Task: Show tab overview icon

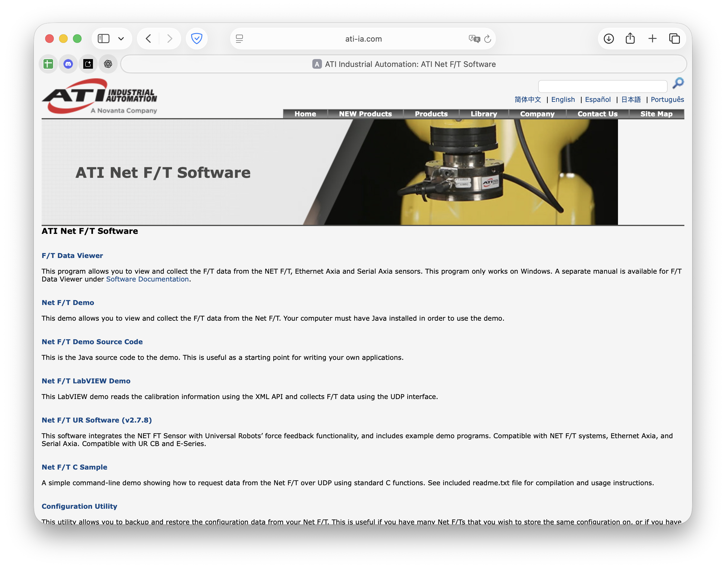Action: [x=674, y=39]
